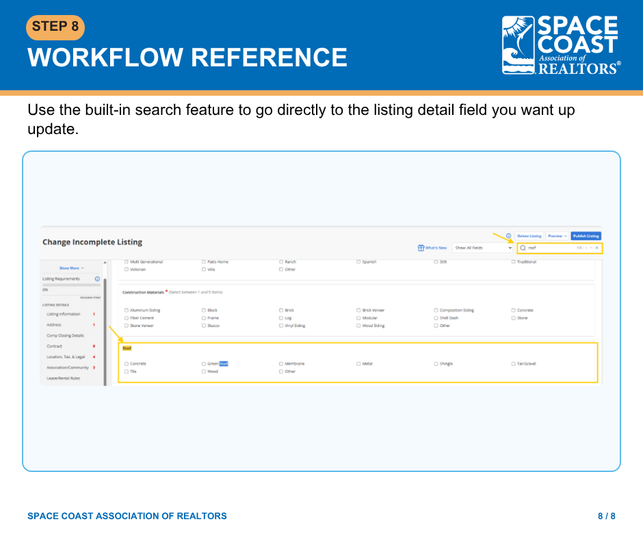Check the Shell Dash checkbox

coord(436,318)
